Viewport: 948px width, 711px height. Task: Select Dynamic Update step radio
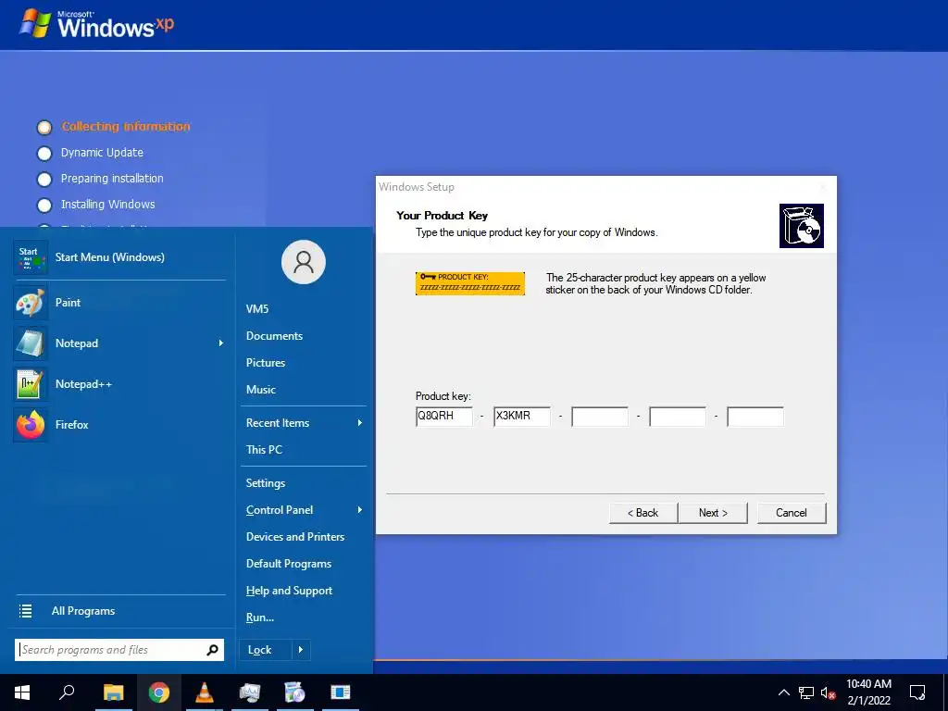click(44, 154)
